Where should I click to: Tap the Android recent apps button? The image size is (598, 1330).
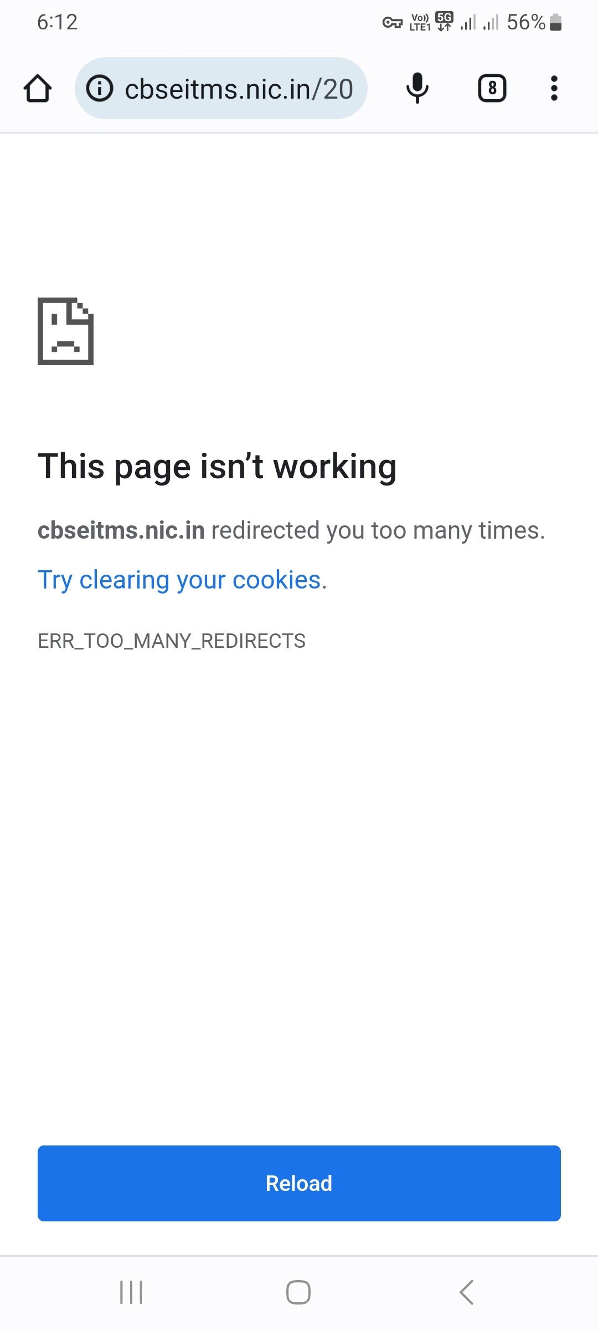131,1292
